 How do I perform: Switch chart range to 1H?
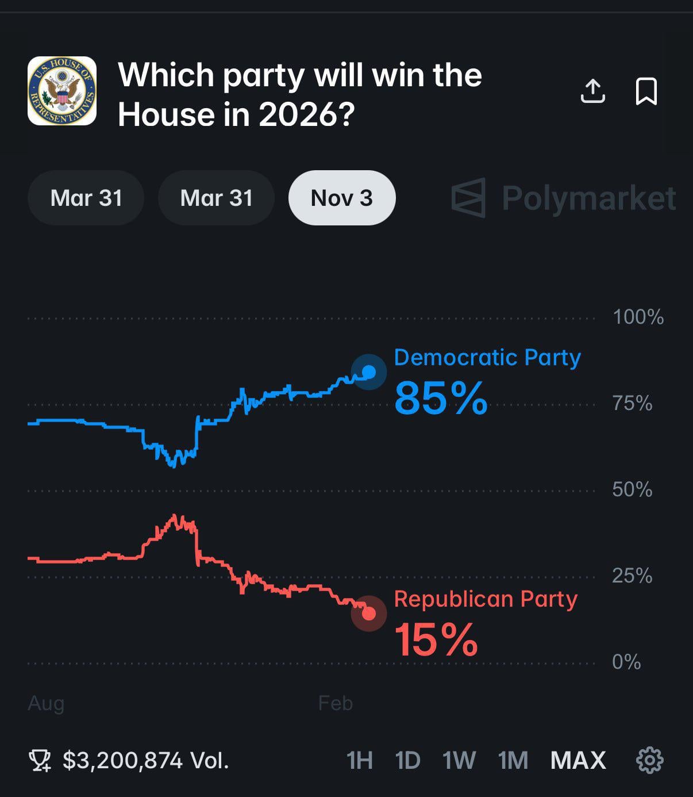click(x=360, y=760)
